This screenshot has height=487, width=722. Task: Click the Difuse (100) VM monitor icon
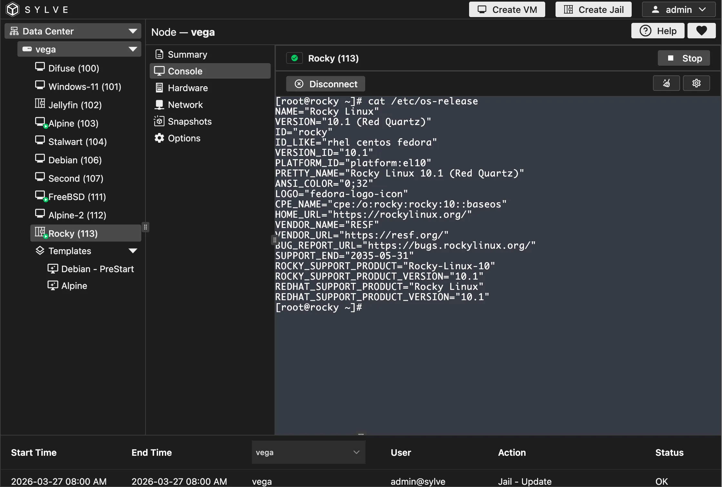40,67
